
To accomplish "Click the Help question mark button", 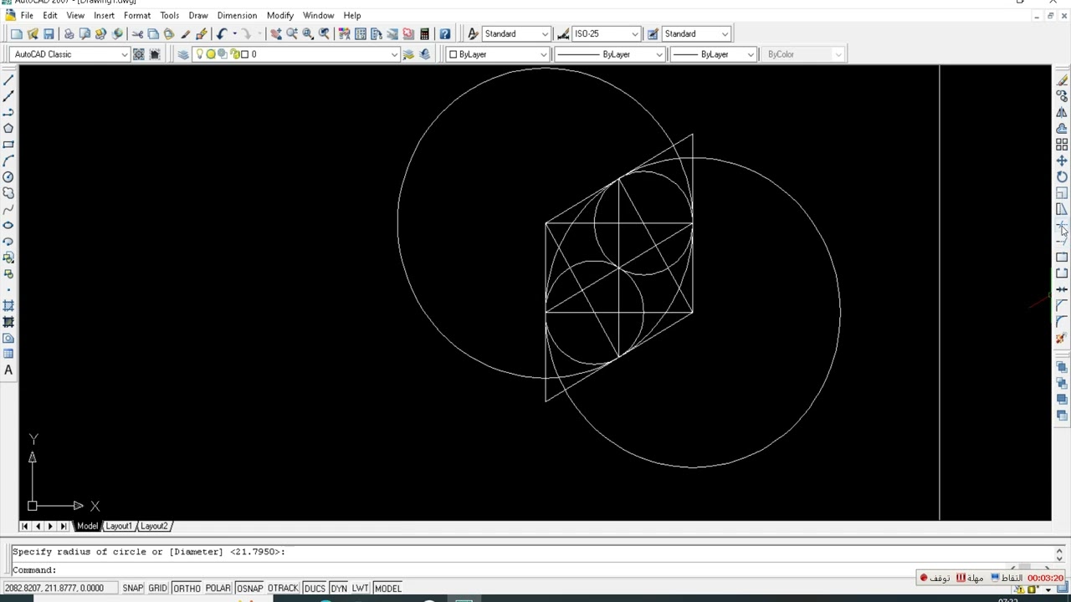I will (x=445, y=34).
